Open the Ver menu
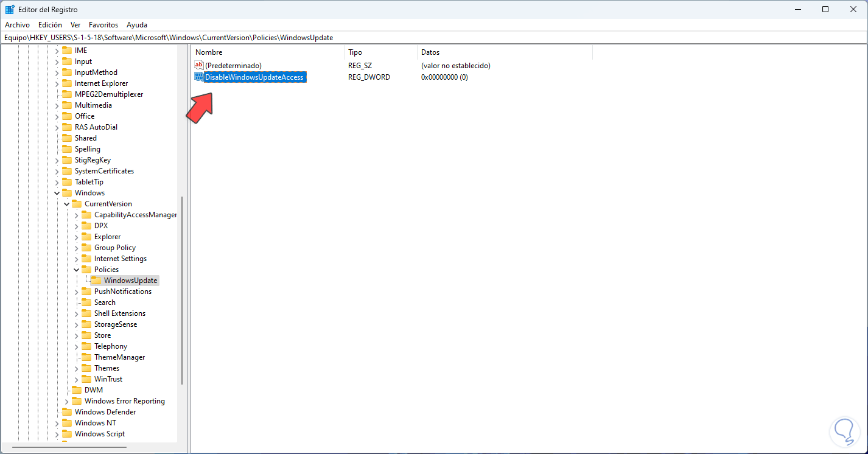The height and width of the screenshot is (454, 868). point(75,25)
